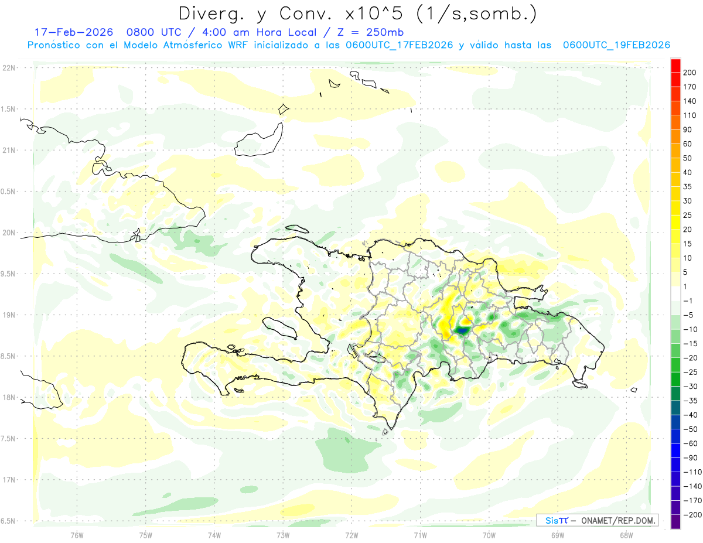Select the "90" colorbar label
Image resolution: width=703 pixels, height=543 pixels.
(688, 129)
